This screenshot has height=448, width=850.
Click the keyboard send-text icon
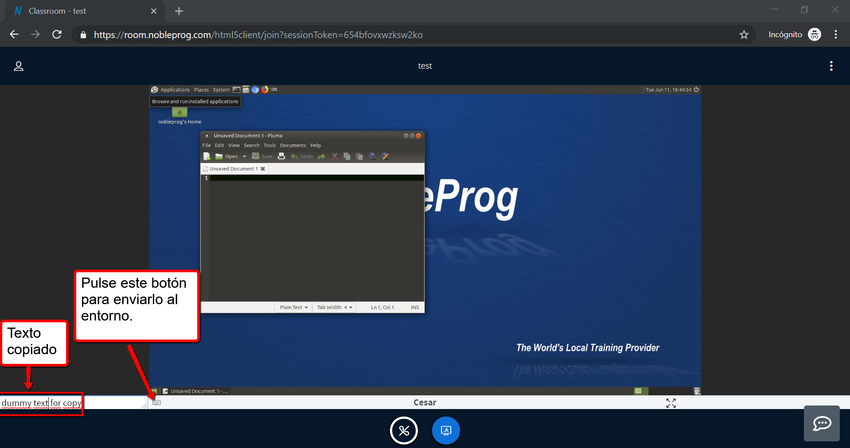tap(157, 402)
